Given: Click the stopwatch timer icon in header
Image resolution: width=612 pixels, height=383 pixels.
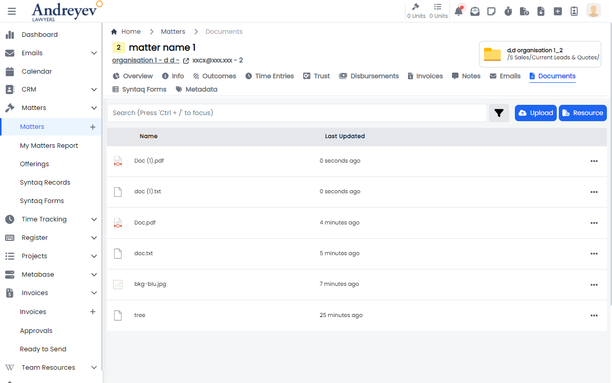Looking at the screenshot, I should pyautogui.click(x=508, y=11).
